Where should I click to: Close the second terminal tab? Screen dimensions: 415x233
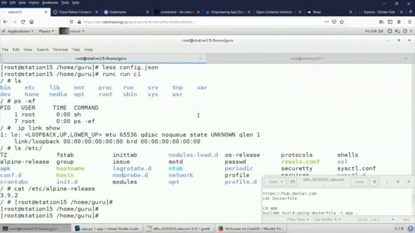pos(406,58)
